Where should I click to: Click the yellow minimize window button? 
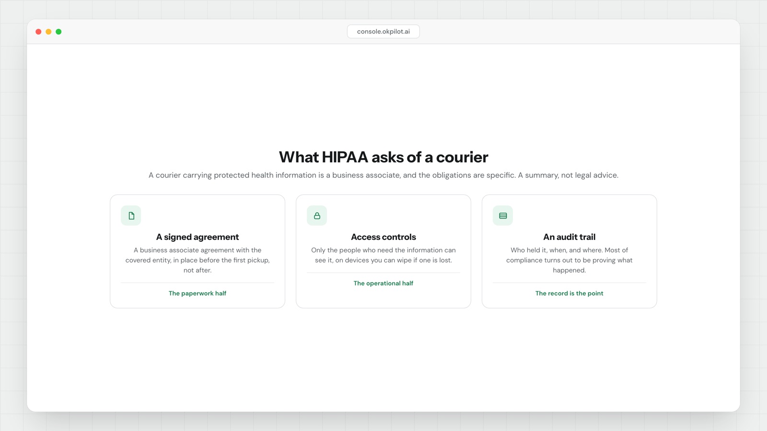(x=48, y=32)
